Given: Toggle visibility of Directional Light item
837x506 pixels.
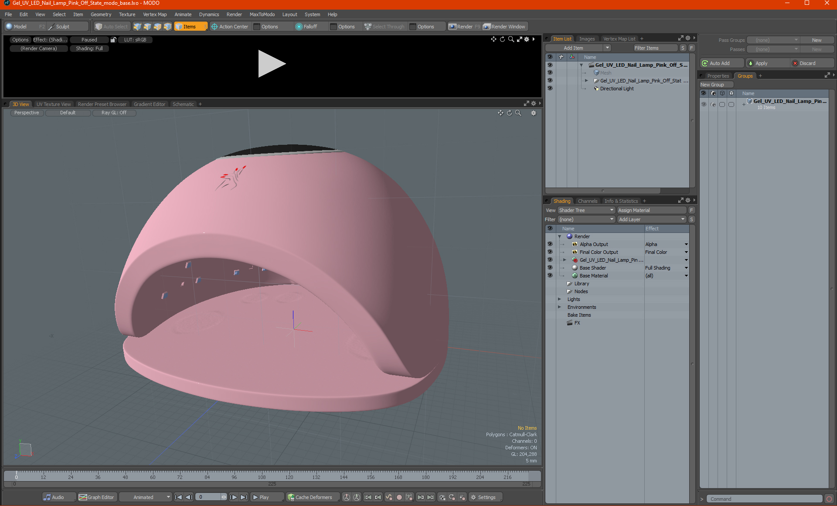Looking at the screenshot, I should (x=550, y=89).
